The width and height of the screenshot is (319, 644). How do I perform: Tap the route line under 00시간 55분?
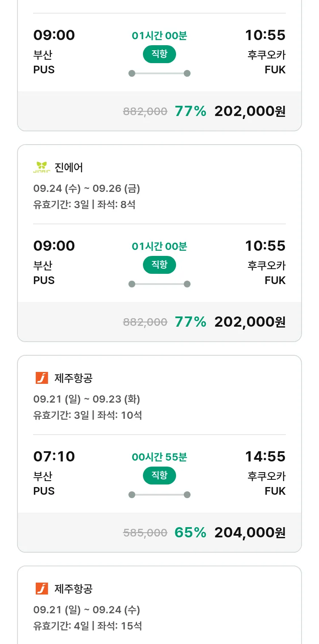click(x=159, y=495)
